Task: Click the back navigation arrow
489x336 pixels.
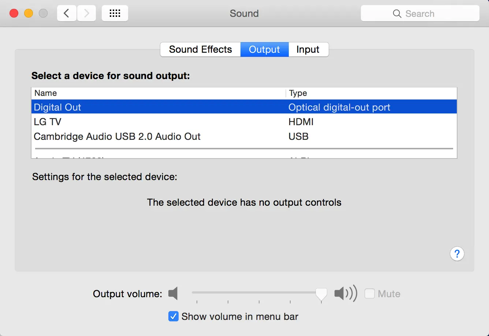Action: tap(67, 14)
